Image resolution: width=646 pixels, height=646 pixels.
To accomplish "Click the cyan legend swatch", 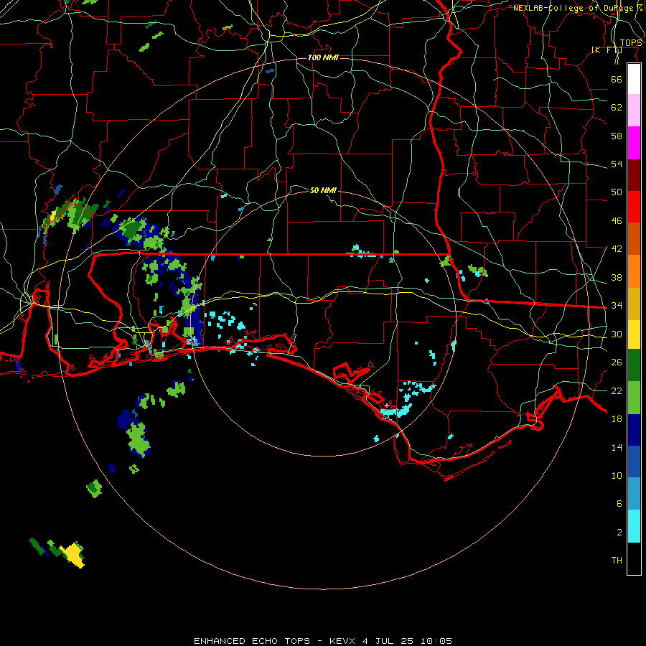I will click(634, 526).
